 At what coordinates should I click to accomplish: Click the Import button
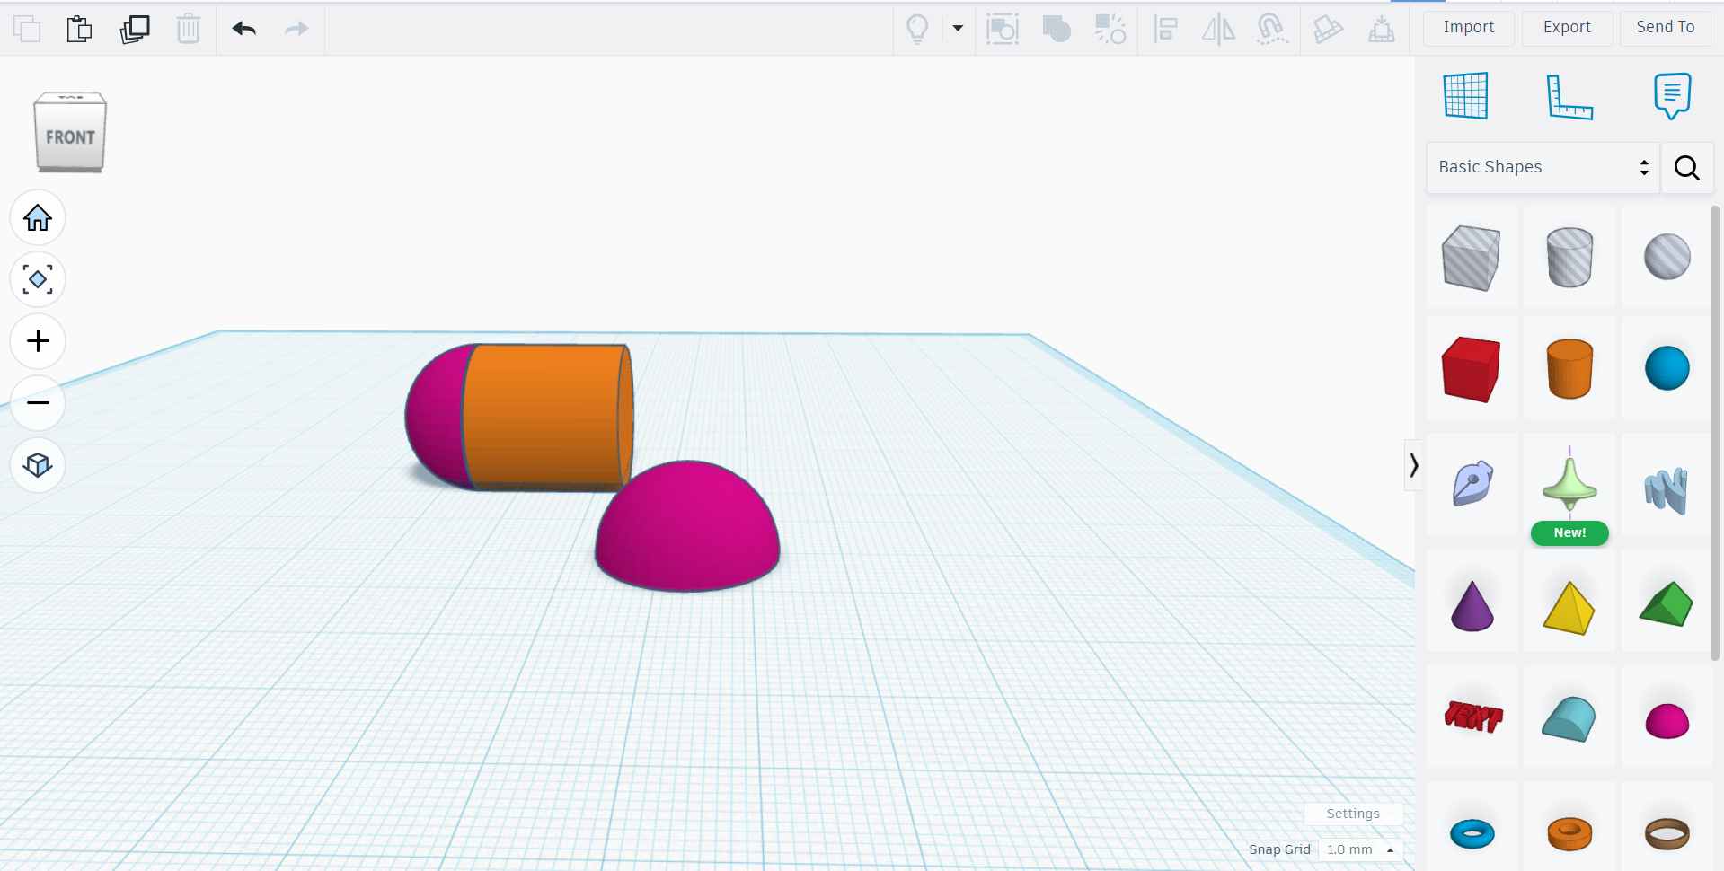click(x=1467, y=27)
